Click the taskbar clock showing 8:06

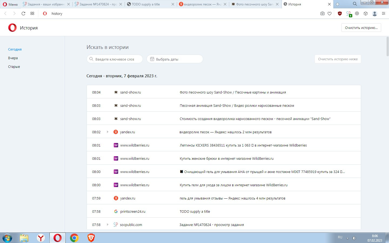coord(375,238)
